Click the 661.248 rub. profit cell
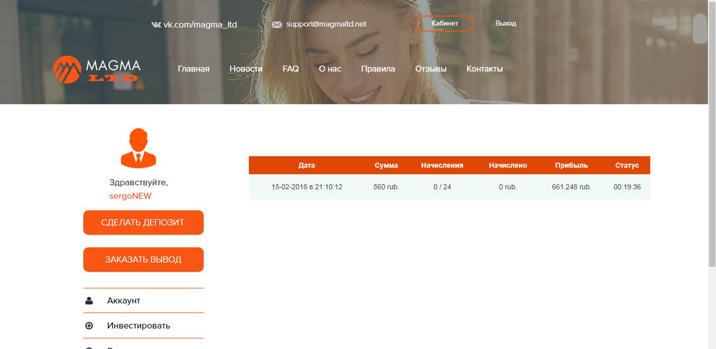The width and height of the screenshot is (716, 349). pos(571,187)
